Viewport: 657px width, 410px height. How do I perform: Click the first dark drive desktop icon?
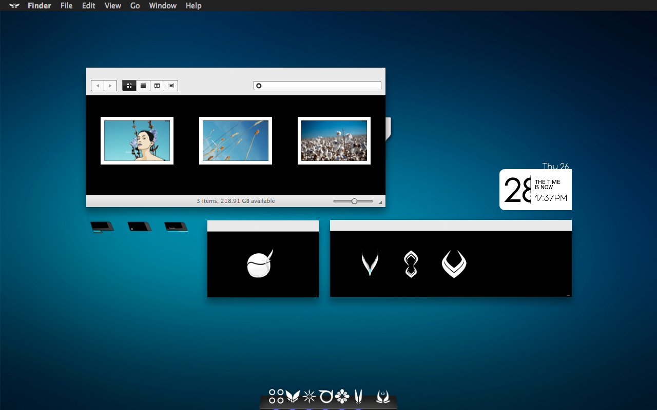tap(102, 227)
